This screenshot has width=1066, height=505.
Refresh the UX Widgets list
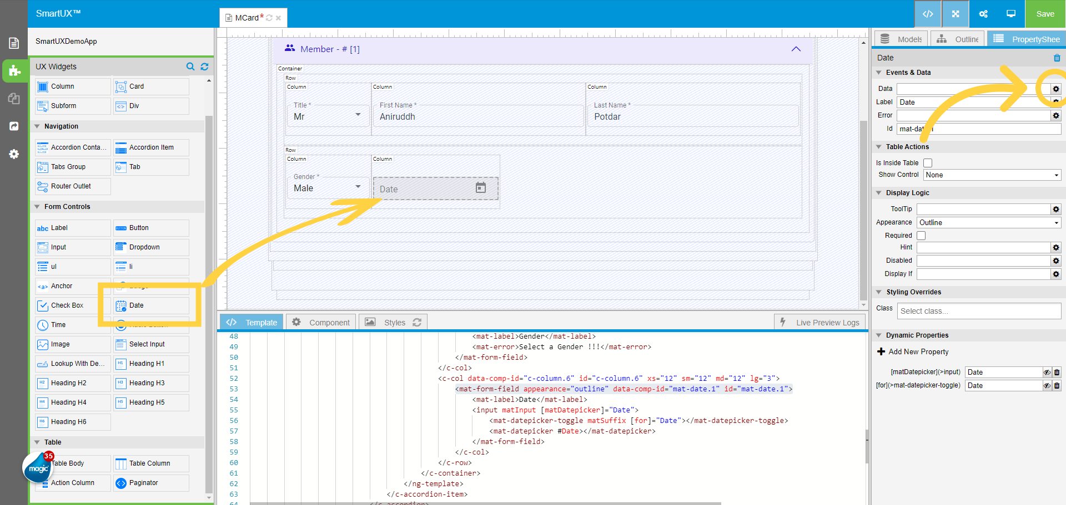coord(204,67)
